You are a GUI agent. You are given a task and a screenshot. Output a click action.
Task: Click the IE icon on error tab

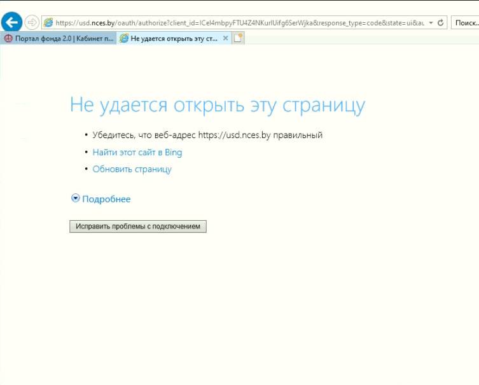click(x=123, y=38)
